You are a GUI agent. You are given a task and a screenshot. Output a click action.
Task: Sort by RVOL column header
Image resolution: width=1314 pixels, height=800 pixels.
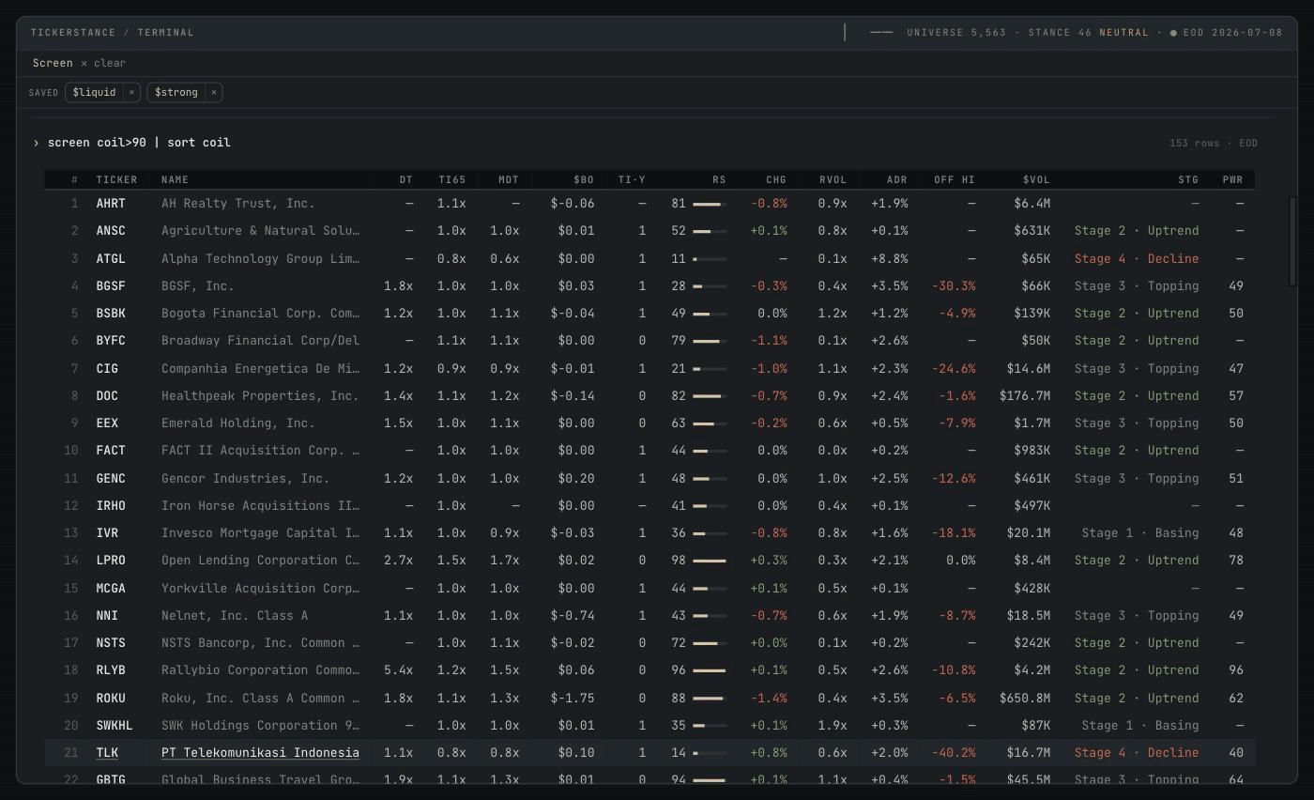coord(833,179)
